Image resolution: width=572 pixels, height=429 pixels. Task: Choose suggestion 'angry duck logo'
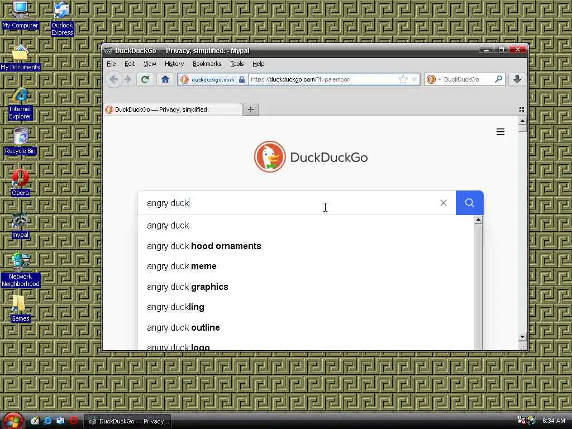coord(307,345)
